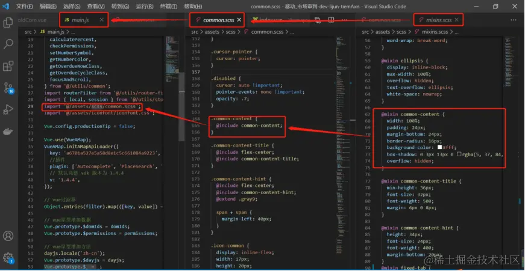Viewport: 525px width, 271px height.
Task: Expand the assets breadcrumb above common.scss
Action: click(x=213, y=32)
